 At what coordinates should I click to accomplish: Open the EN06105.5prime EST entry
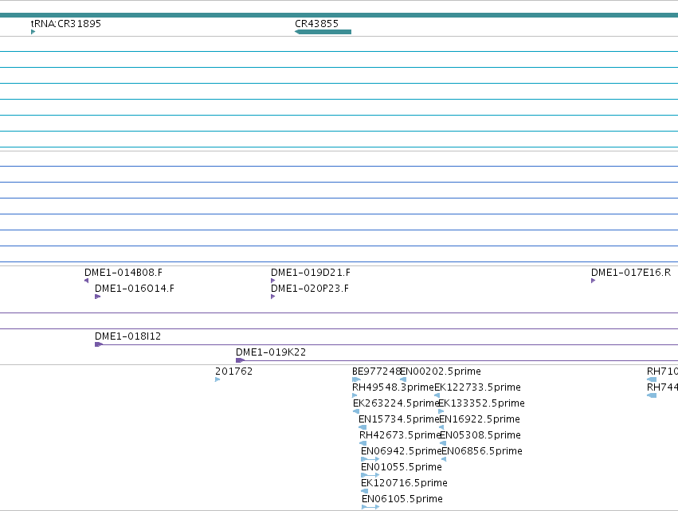[x=402, y=499]
